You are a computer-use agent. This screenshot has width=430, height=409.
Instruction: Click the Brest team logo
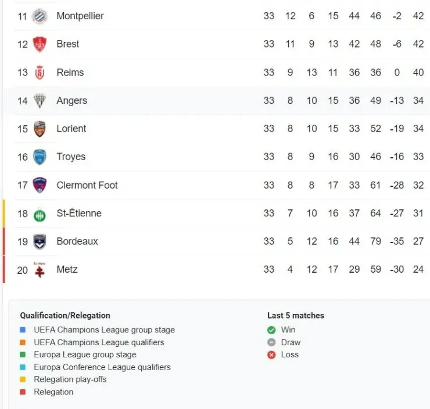tap(40, 44)
